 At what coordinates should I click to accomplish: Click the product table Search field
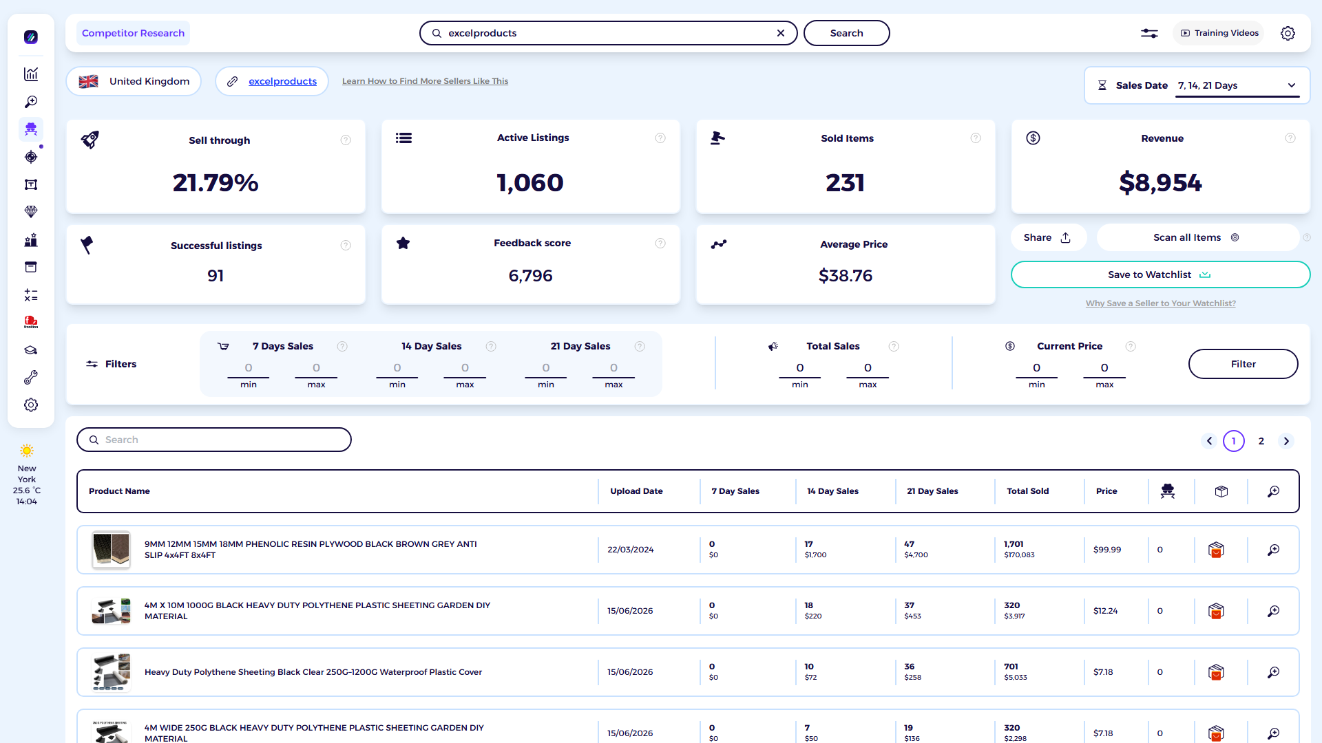(214, 440)
